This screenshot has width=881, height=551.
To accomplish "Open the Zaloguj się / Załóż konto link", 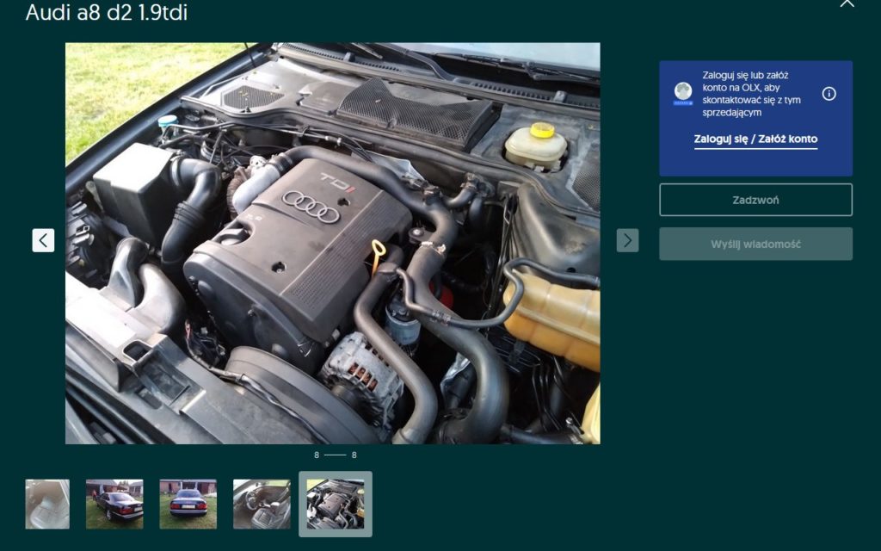I will pos(755,139).
